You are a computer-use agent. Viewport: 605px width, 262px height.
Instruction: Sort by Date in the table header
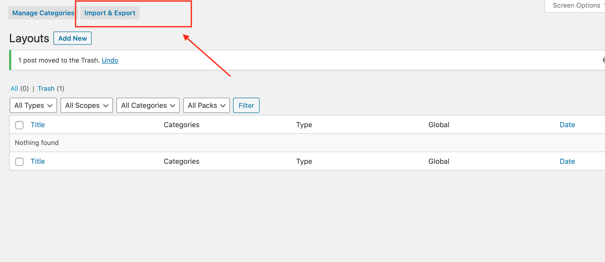(x=567, y=125)
